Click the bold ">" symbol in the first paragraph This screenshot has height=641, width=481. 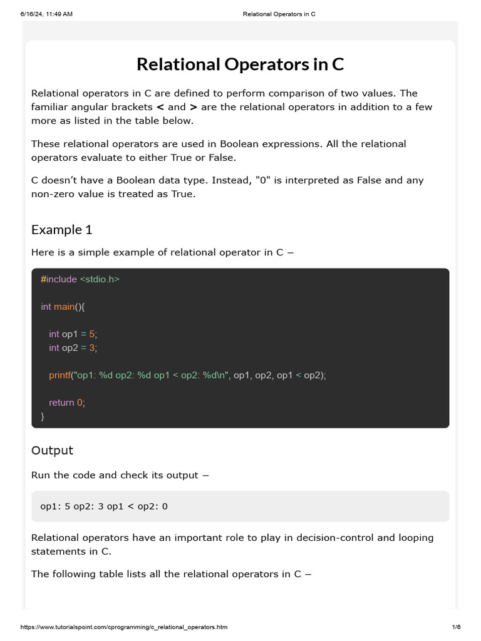(x=194, y=107)
